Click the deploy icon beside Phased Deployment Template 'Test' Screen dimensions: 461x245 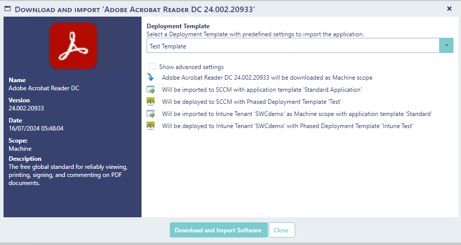[151, 101]
